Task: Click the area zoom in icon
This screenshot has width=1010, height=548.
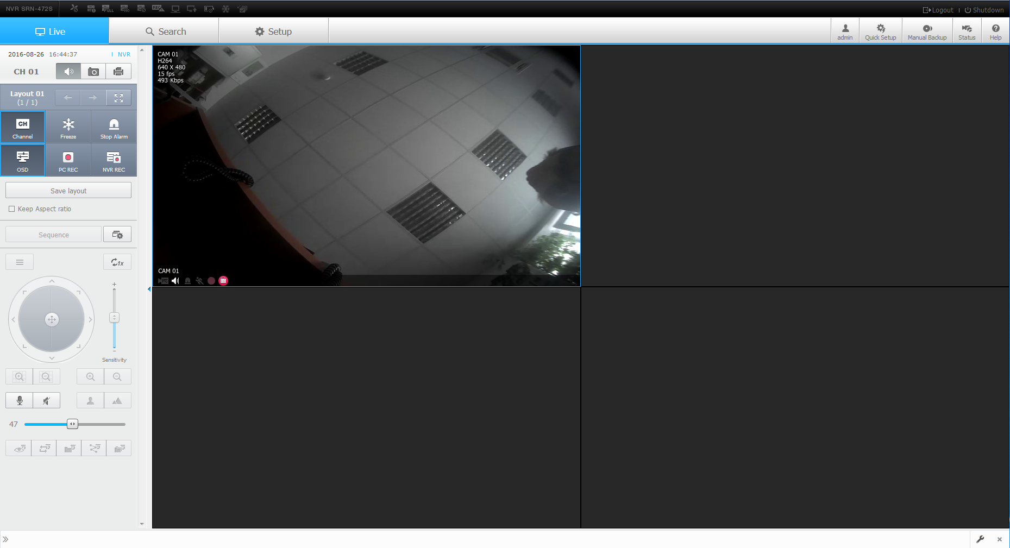Action: click(19, 376)
